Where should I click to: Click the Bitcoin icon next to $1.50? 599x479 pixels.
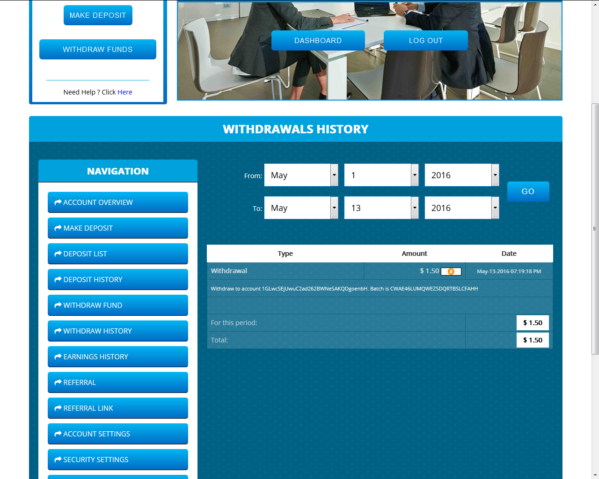[451, 271]
